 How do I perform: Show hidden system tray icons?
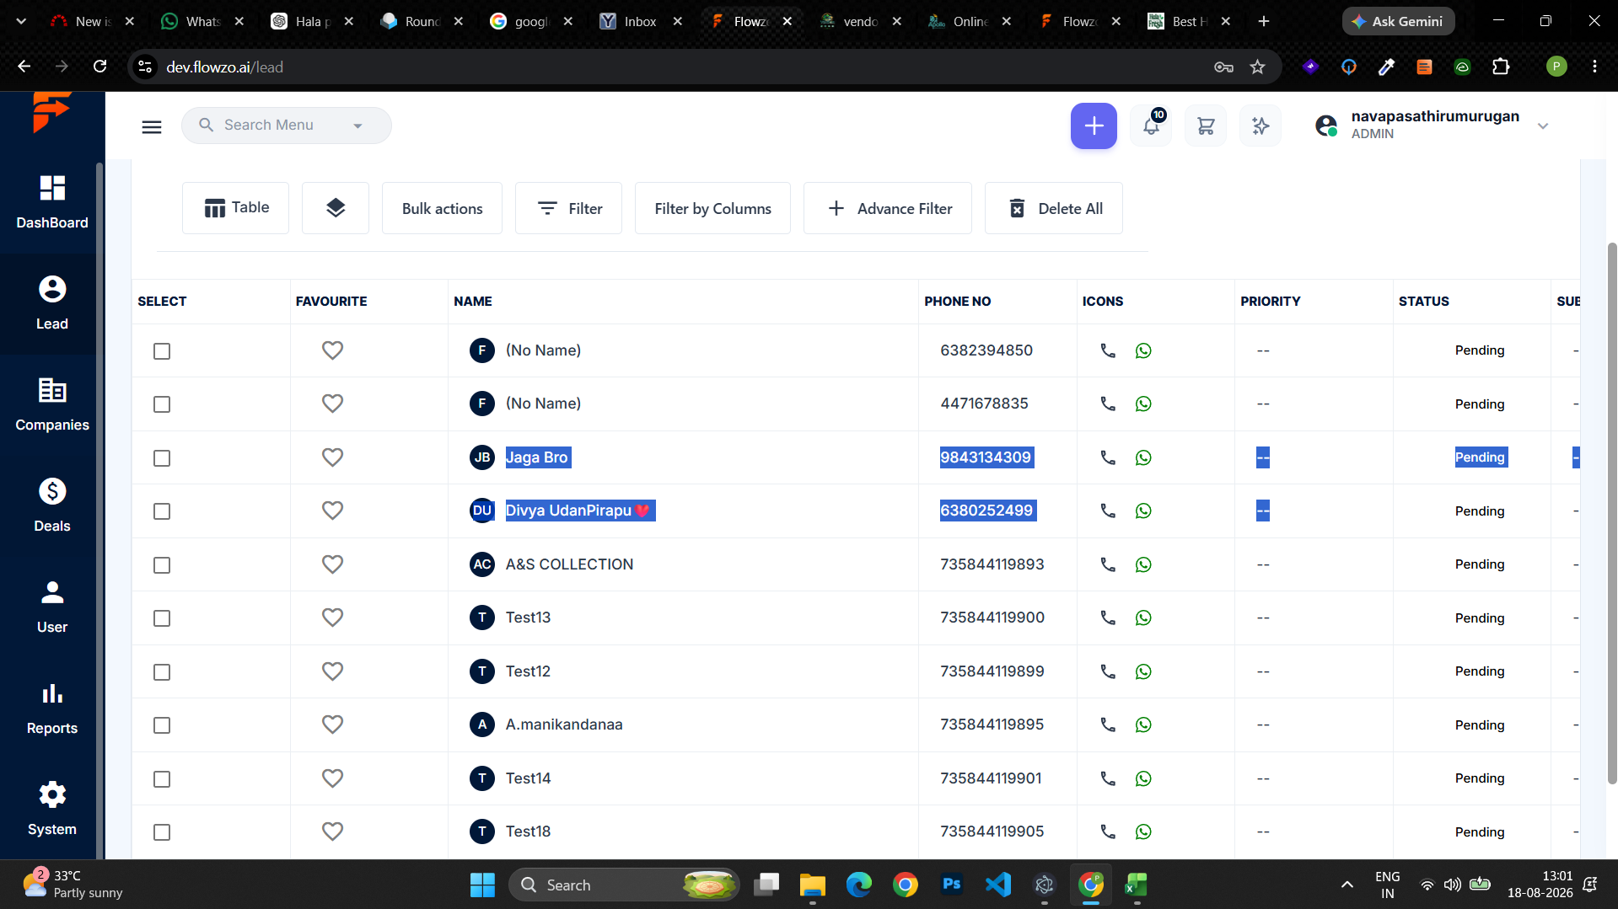click(1347, 885)
